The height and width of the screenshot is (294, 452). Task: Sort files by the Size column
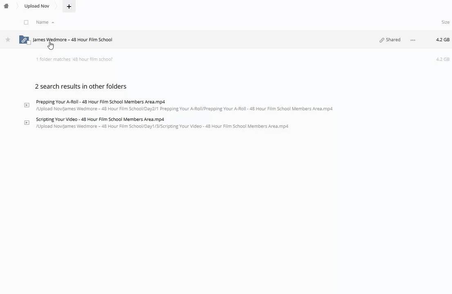pyautogui.click(x=445, y=22)
